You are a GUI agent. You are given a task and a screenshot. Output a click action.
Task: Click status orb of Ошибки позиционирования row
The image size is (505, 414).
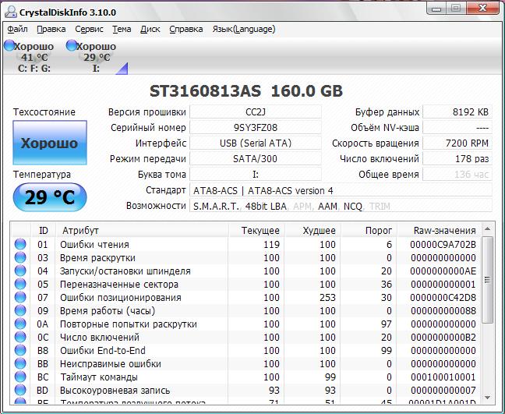click(x=20, y=297)
